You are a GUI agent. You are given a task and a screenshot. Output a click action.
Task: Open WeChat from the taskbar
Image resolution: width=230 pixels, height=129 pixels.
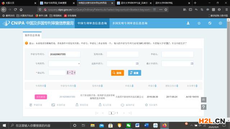(128, 125)
